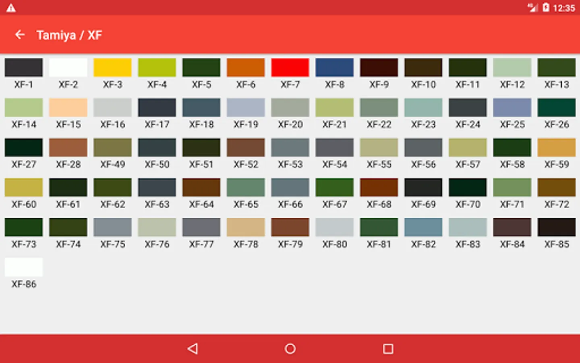Click the XF-67 label
The height and width of the screenshot is (363, 580).
(334, 204)
